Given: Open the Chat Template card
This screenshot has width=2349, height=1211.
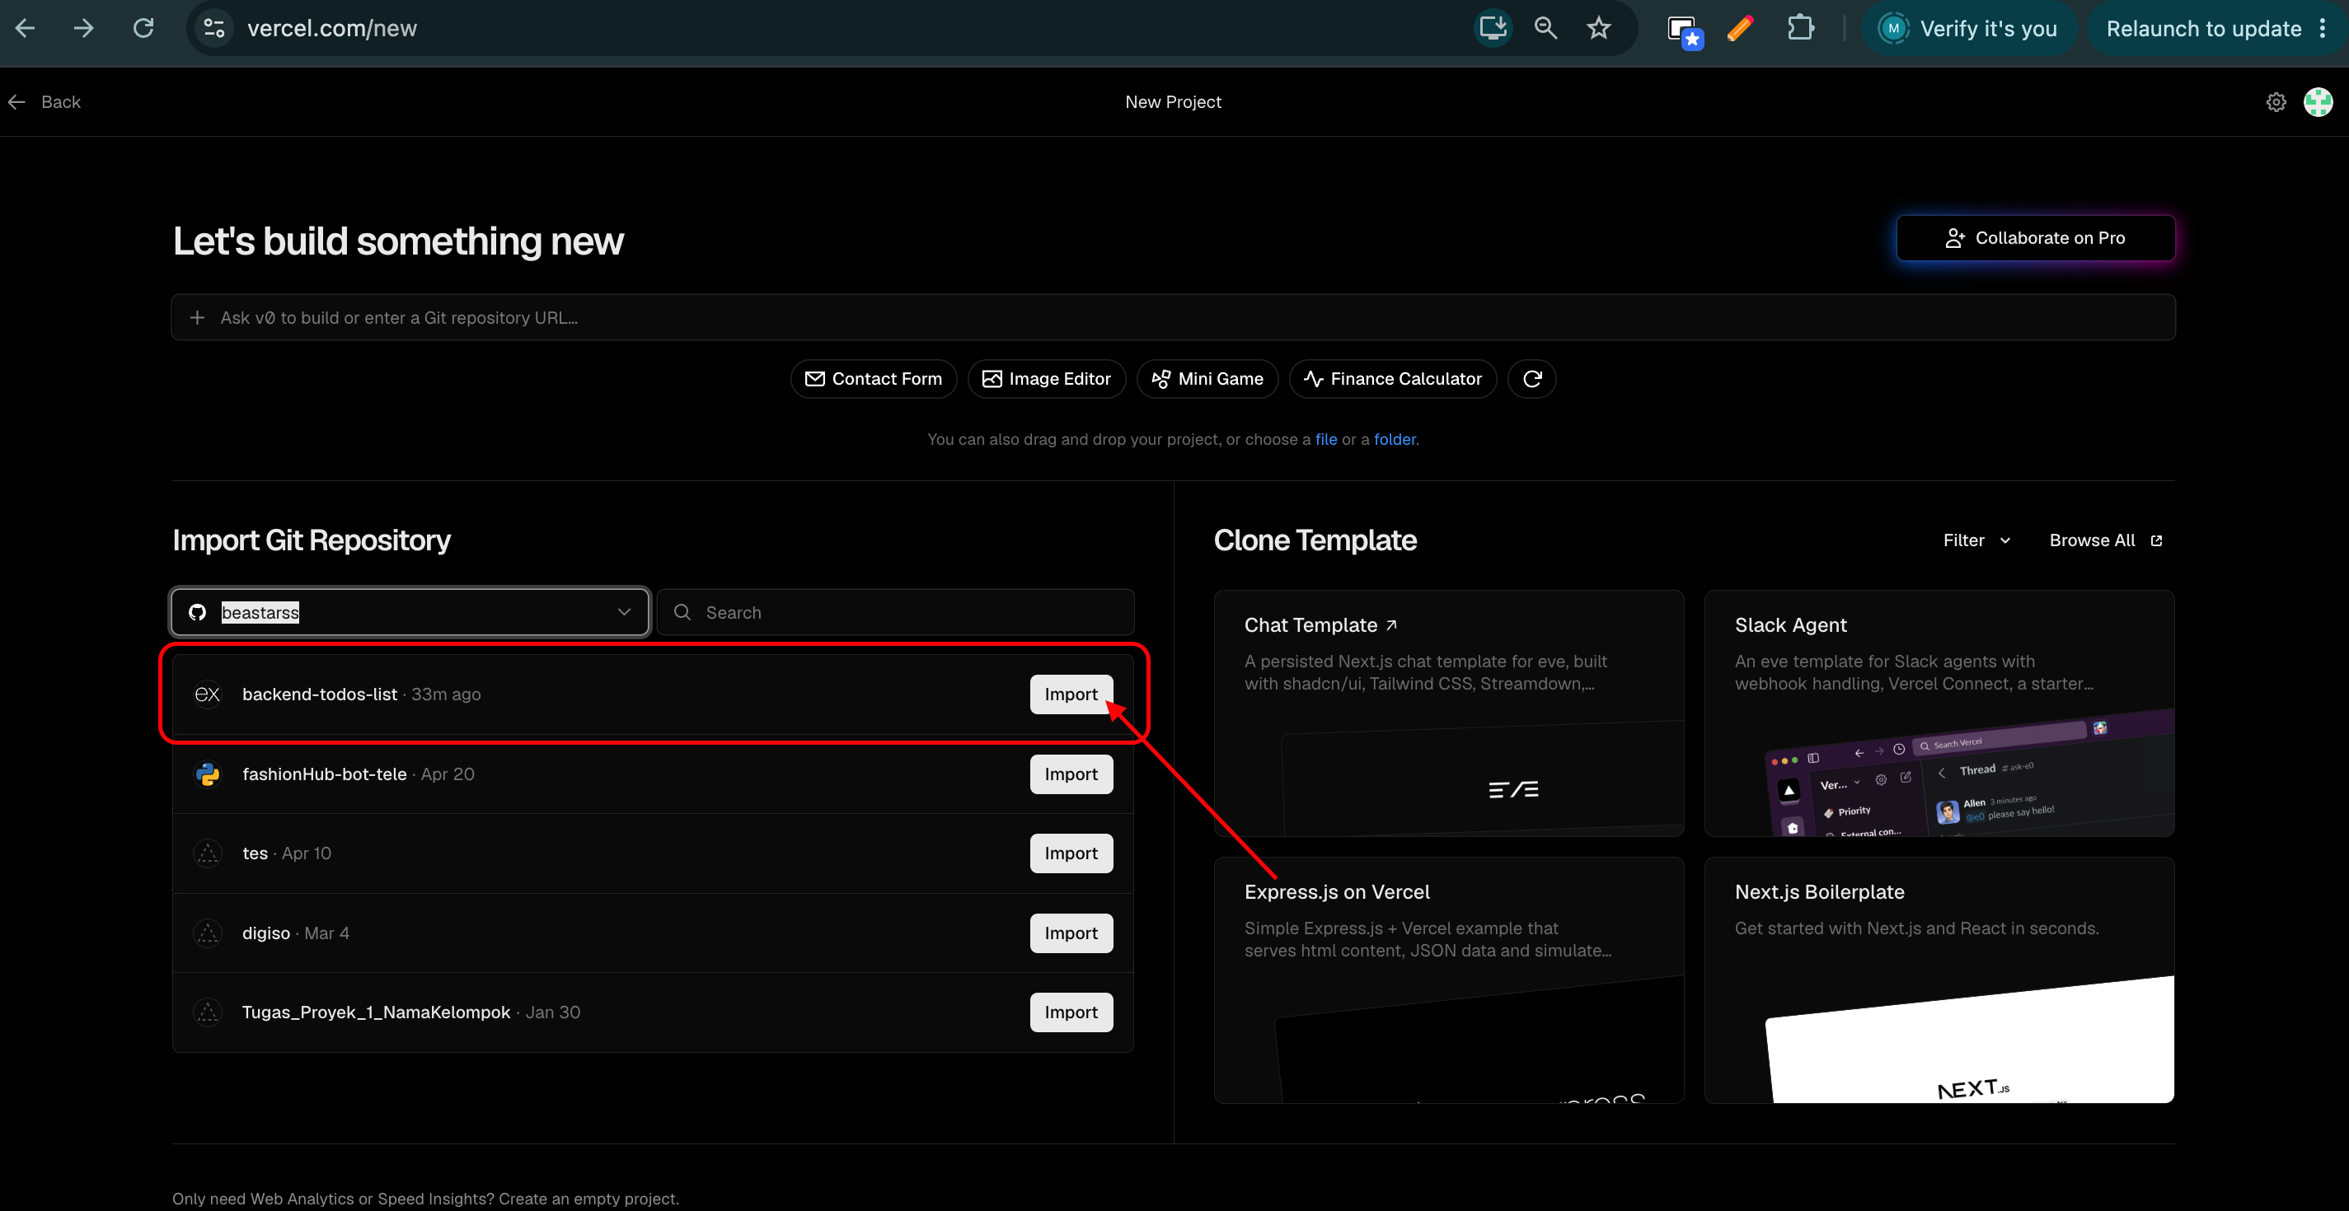Looking at the screenshot, I should [x=1448, y=713].
